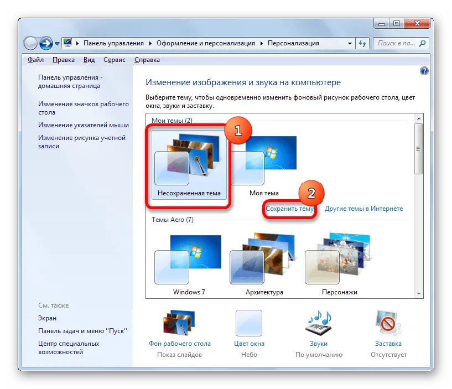
Task: Expand arrow before Персонализация breadcrumb
Action: click(262, 44)
